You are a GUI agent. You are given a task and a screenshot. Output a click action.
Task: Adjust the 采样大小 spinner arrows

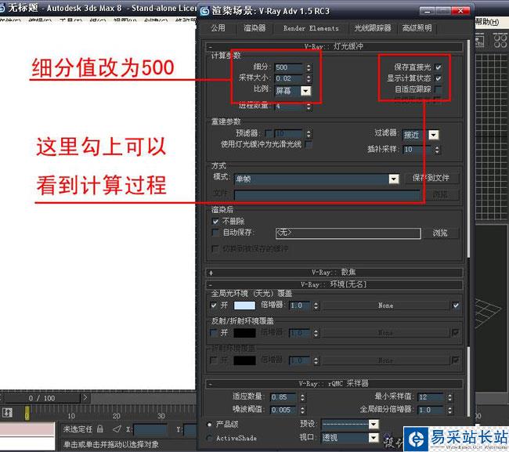(309, 78)
